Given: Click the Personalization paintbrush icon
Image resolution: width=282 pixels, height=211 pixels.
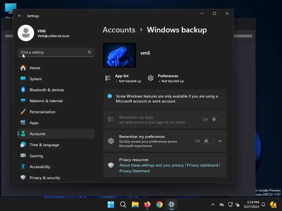Looking at the screenshot, I should tap(23, 112).
